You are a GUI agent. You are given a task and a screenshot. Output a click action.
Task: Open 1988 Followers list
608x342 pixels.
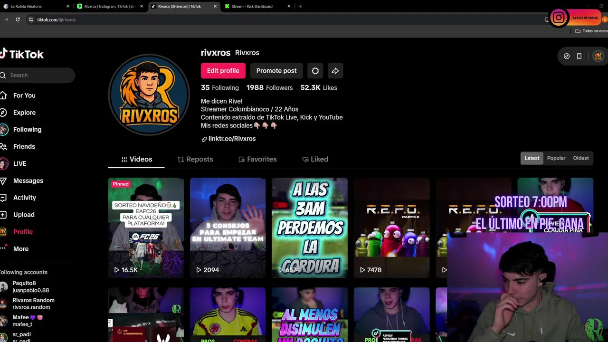[269, 88]
